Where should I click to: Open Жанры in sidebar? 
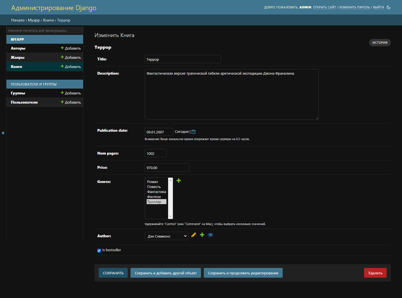coord(18,57)
